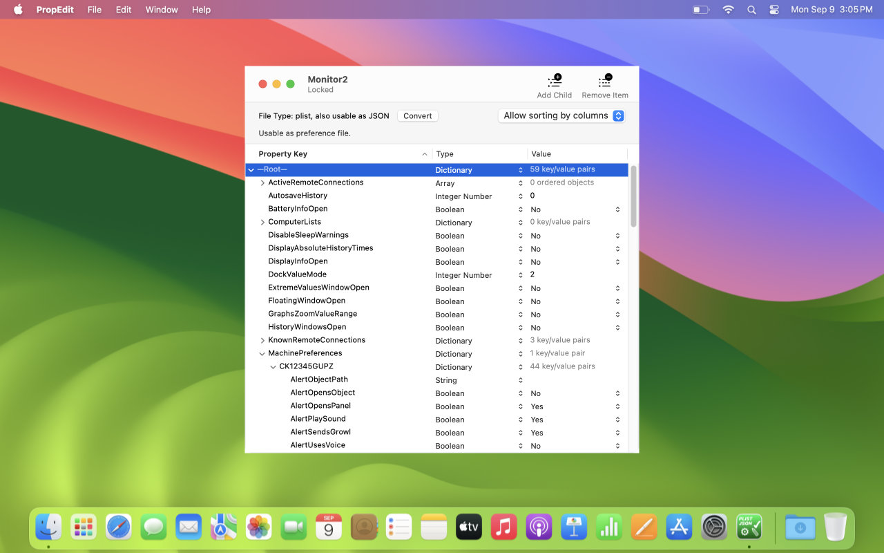Click the Convert button
884x553 pixels.
click(x=418, y=116)
